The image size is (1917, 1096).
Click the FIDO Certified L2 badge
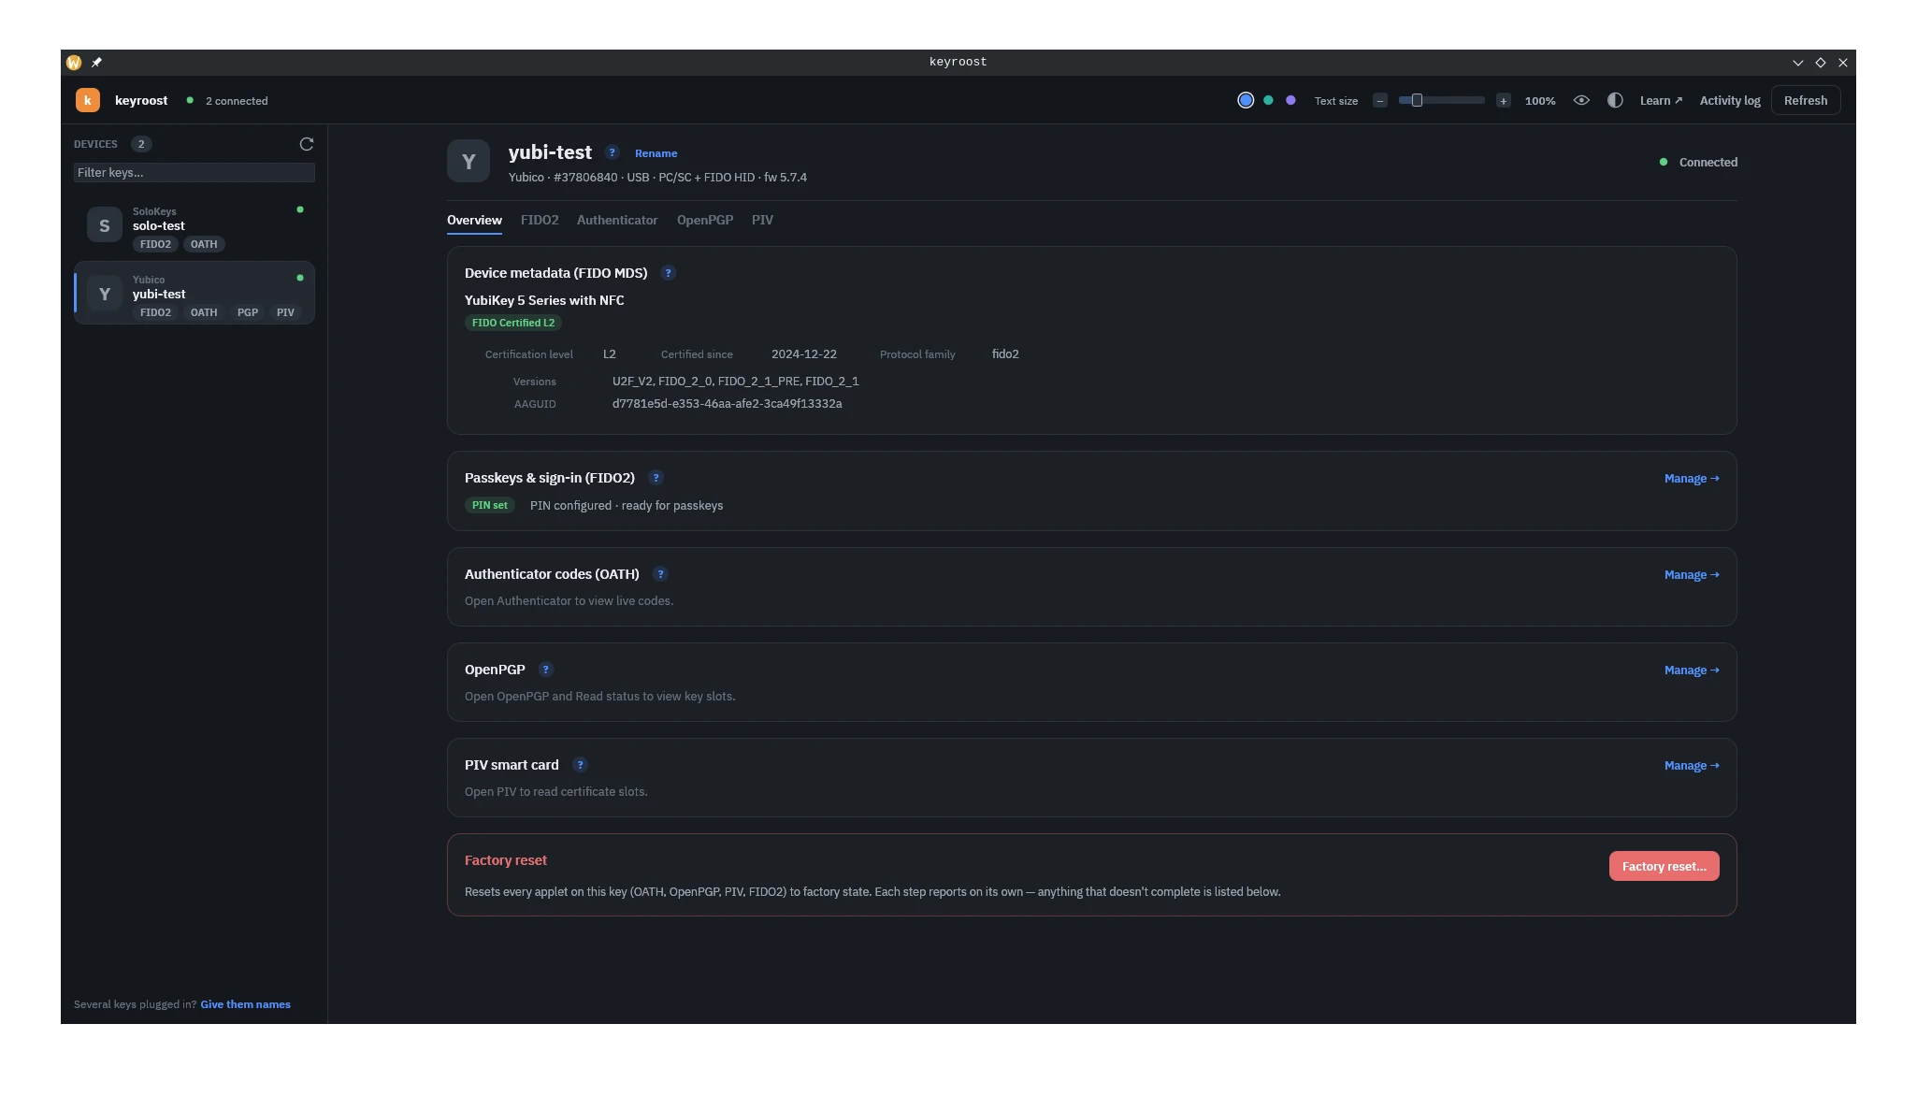(513, 323)
